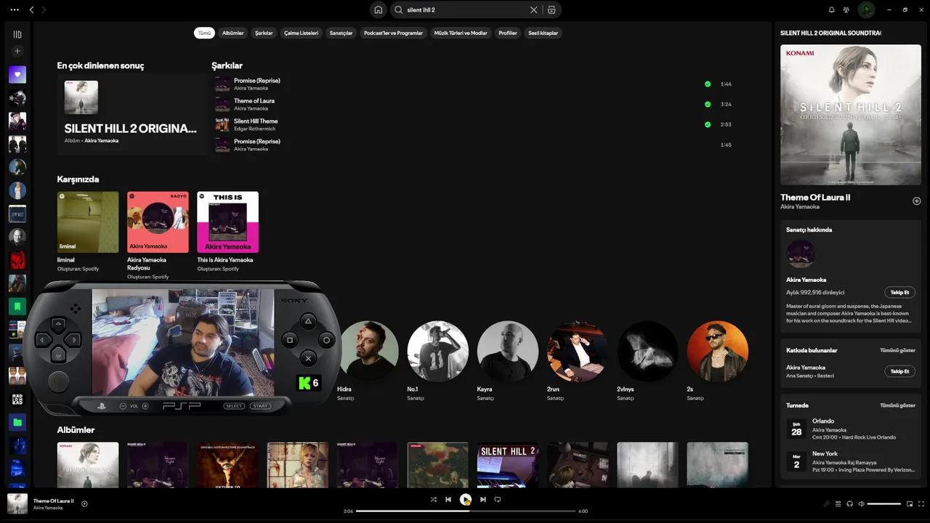Open the No.1 artist circle
The width and height of the screenshot is (930, 523).
[x=438, y=351]
